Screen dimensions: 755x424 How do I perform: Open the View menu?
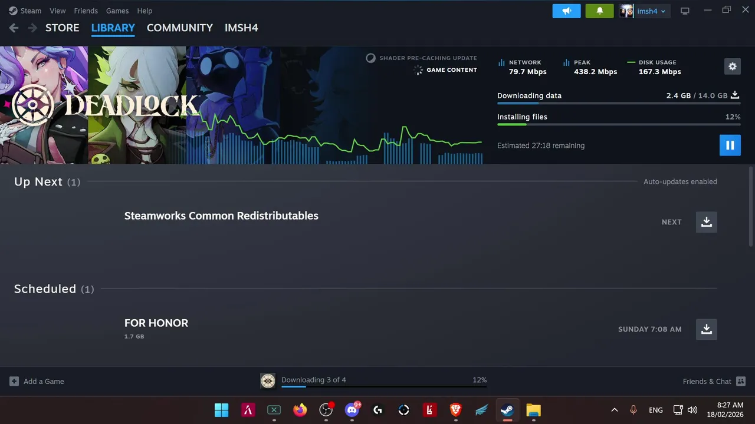pyautogui.click(x=58, y=11)
